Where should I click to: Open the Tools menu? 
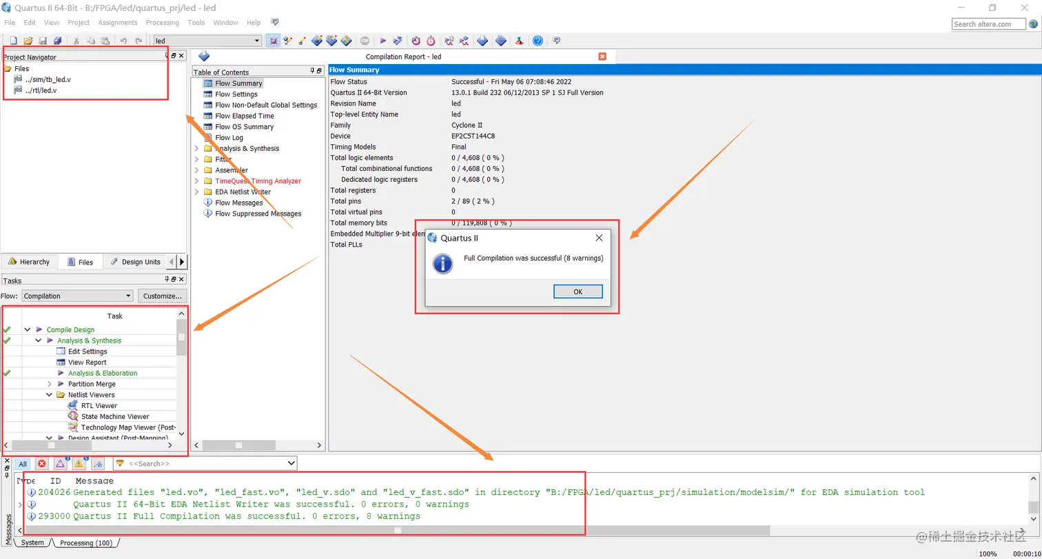click(196, 23)
